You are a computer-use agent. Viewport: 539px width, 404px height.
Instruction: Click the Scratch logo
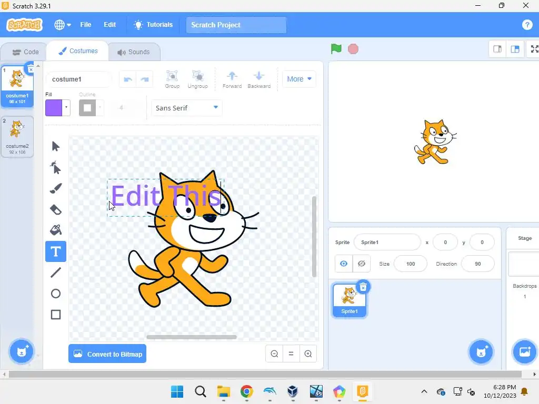pos(24,25)
